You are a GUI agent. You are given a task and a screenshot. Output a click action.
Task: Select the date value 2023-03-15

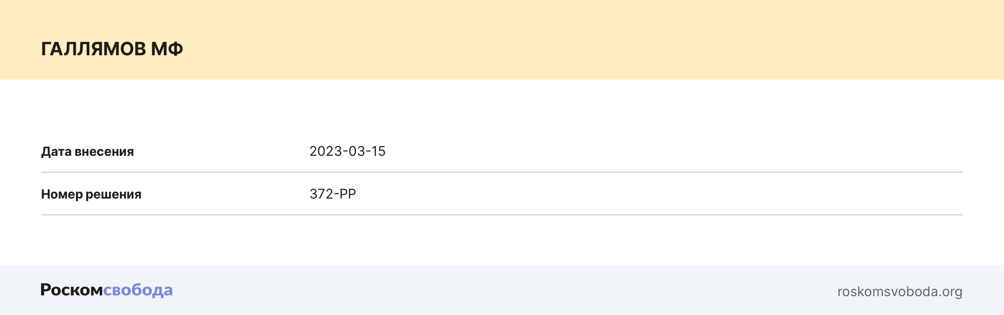pyautogui.click(x=347, y=151)
